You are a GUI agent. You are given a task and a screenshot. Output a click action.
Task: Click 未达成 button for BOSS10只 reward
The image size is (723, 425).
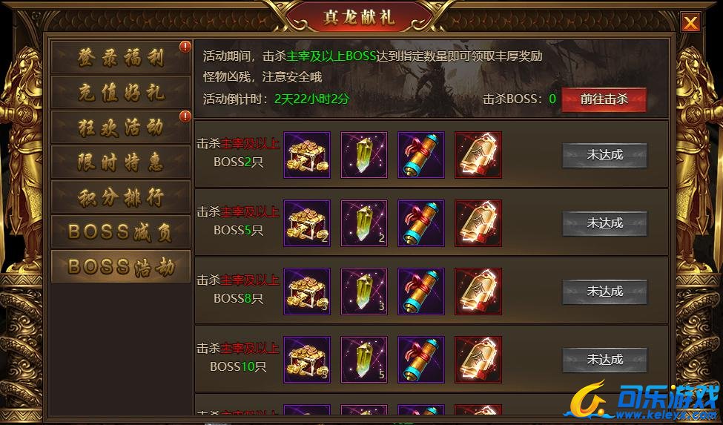604,360
